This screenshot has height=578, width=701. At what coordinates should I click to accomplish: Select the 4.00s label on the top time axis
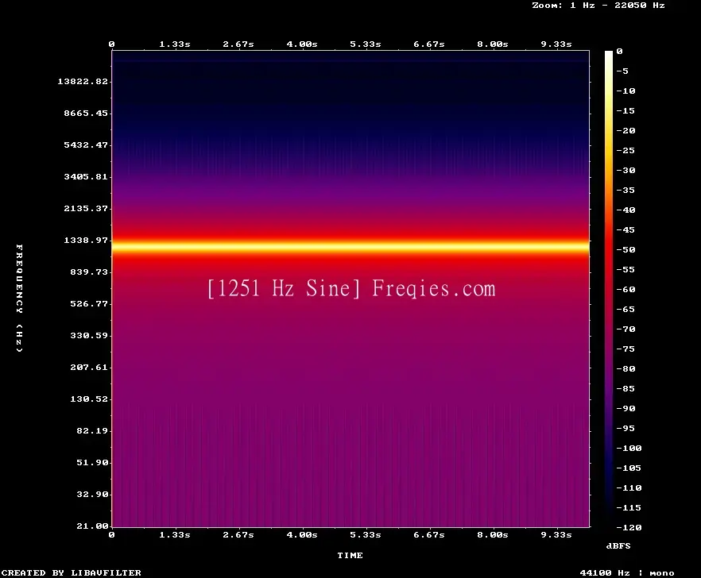(302, 44)
